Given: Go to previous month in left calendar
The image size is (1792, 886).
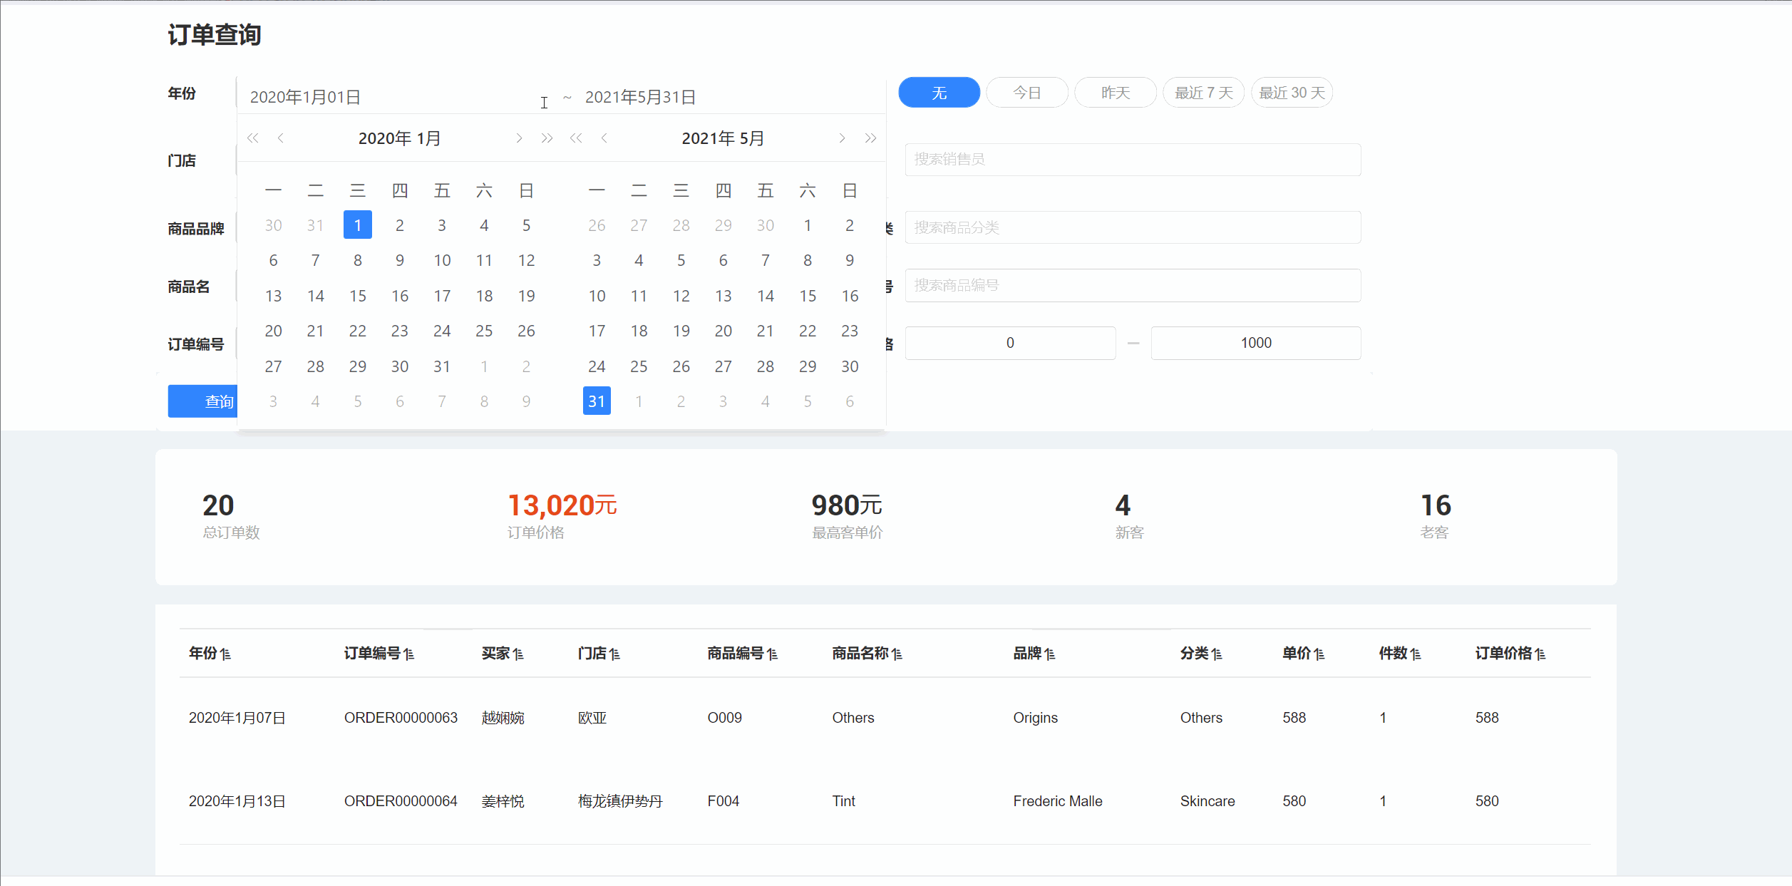Looking at the screenshot, I should (281, 138).
